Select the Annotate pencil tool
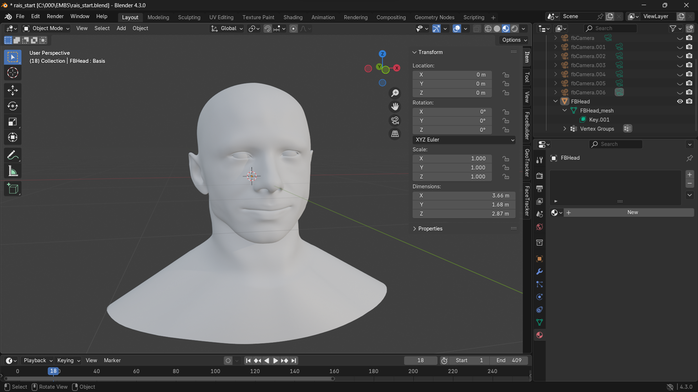Viewport: 698px width, 392px height. [13, 156]
